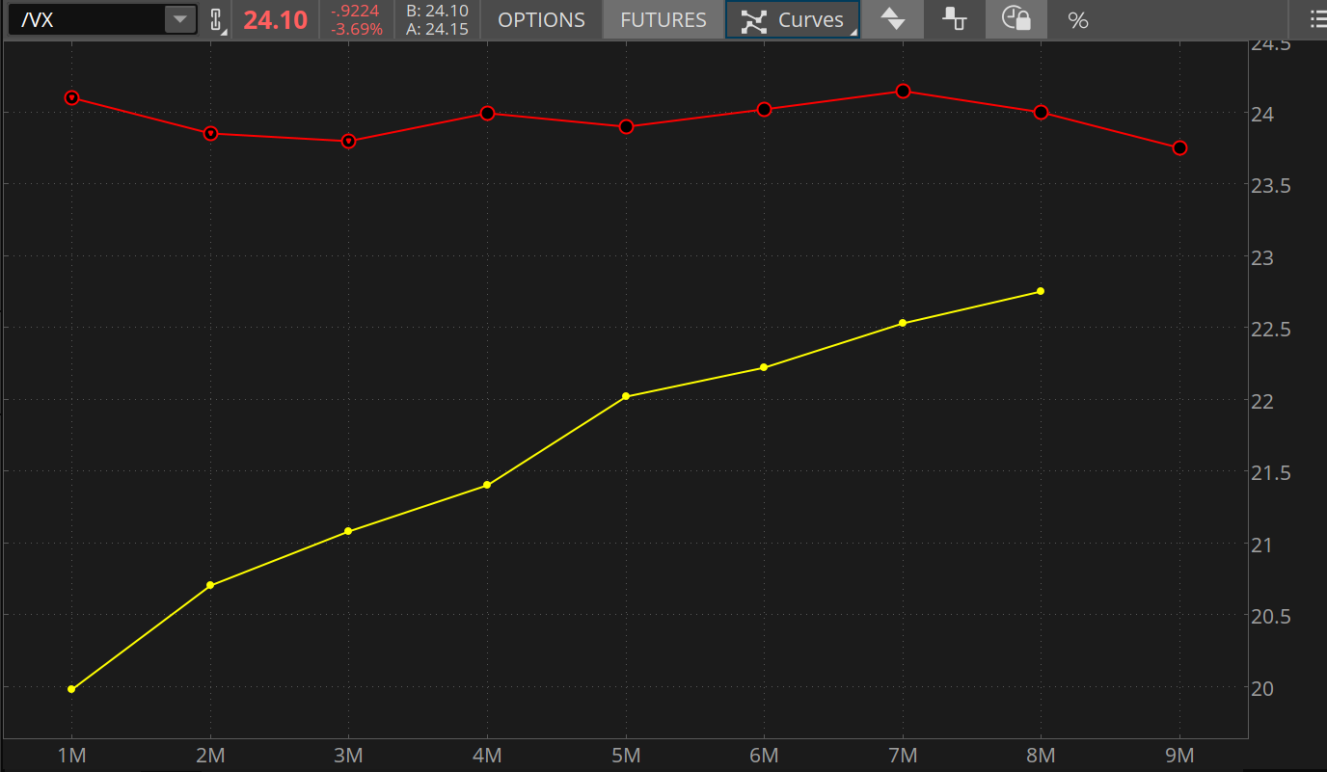Switch to the OPTIONS tab

pos(541,19)
